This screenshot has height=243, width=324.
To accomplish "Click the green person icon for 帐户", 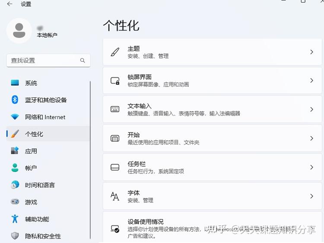I will click(x=15, y=167).
